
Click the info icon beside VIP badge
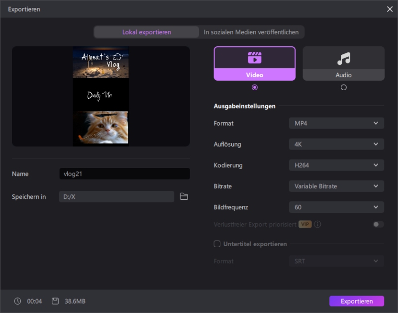(317, 224)
